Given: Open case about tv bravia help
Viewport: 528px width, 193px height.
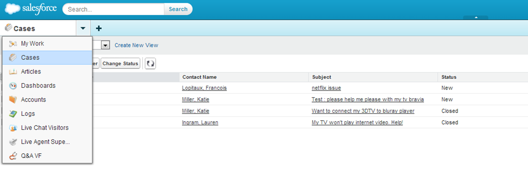Looking at the screenshot, I should 368,99.
